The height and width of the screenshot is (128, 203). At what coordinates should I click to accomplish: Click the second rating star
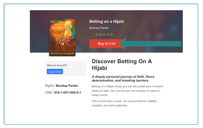click(x=100, y=35)
